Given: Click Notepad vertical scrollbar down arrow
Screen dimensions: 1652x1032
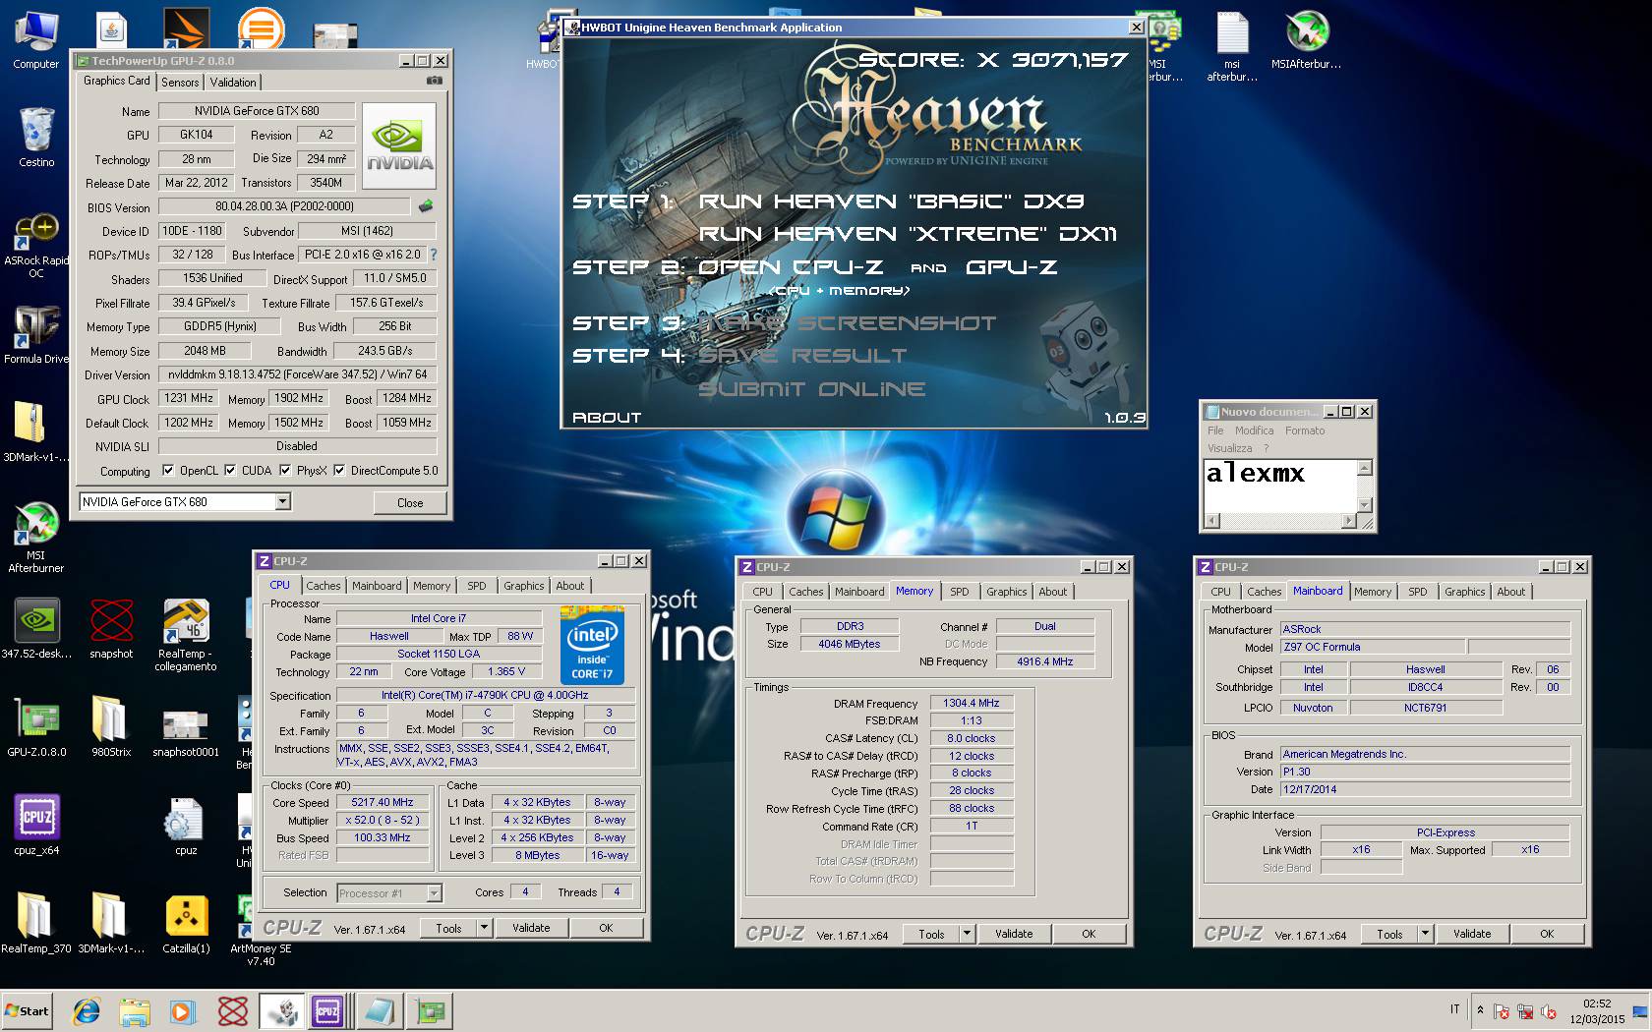Looking at the screenshot, I should (x=1365, y=505).
